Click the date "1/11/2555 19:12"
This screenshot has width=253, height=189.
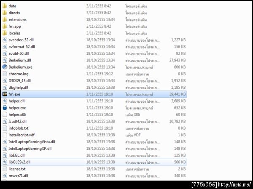[x=100, y=74]
